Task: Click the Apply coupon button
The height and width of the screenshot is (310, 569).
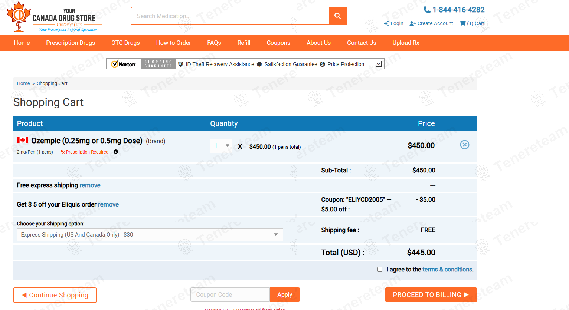Action: [285, 295]
